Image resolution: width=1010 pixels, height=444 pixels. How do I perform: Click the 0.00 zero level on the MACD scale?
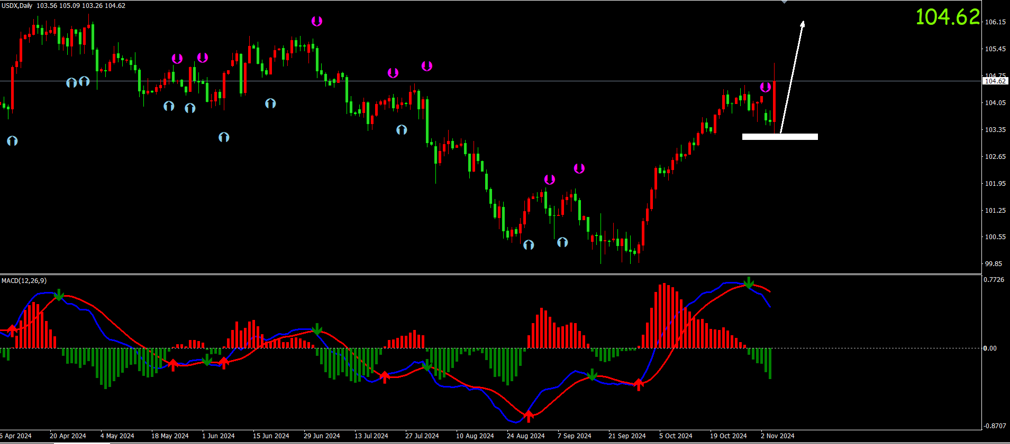point(990,348)
